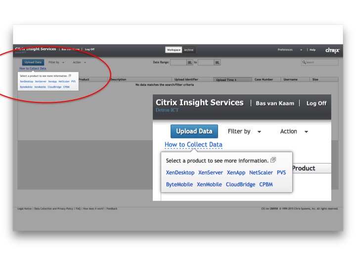
Task: Sort by the Upload Time column header
Action: click(226, 80)
